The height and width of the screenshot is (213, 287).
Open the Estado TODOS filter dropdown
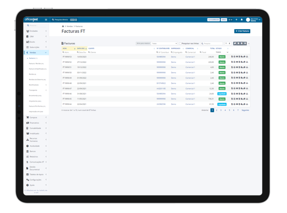(222, 52)
